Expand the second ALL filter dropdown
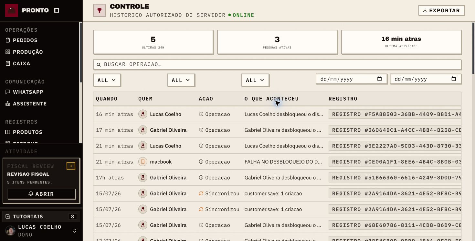The height and width of the screenshot is (241, 475). (181, 80)
